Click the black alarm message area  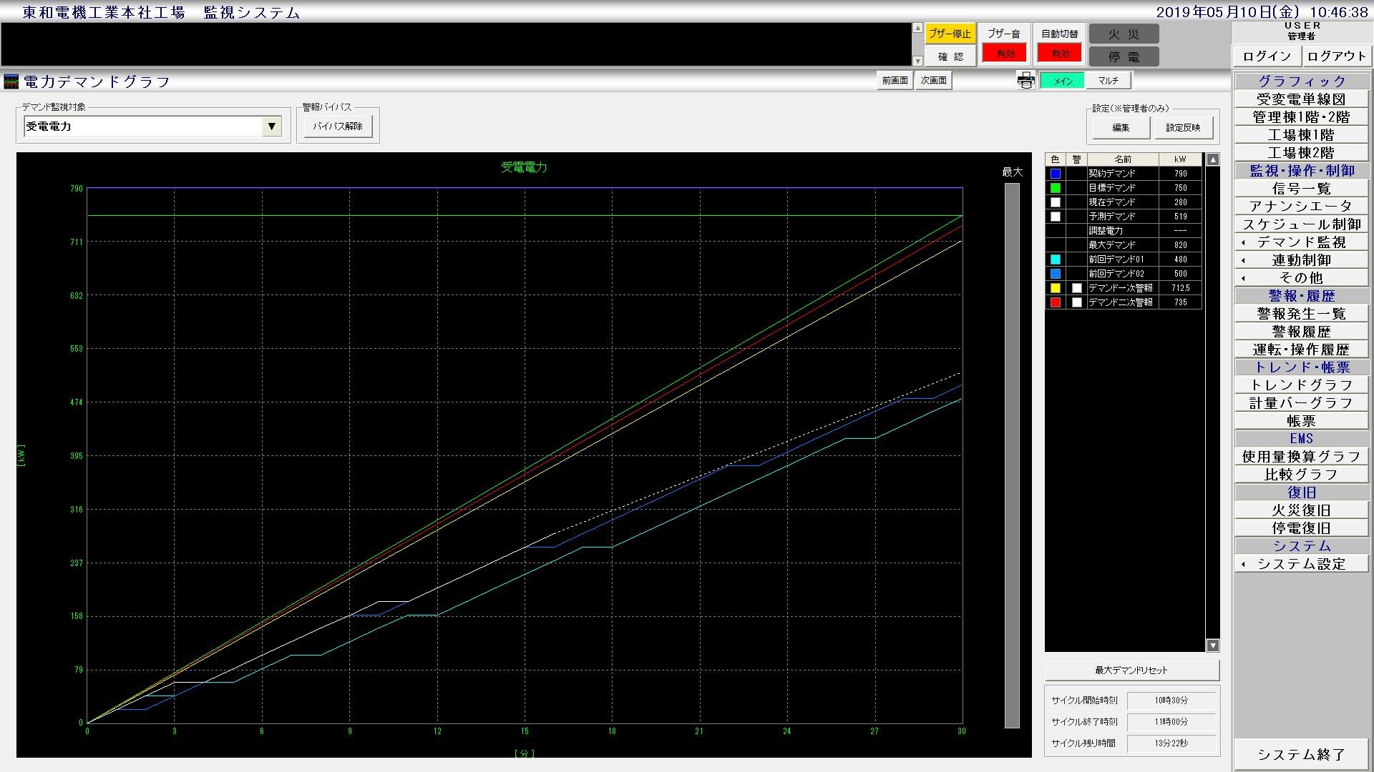(457, 44)
